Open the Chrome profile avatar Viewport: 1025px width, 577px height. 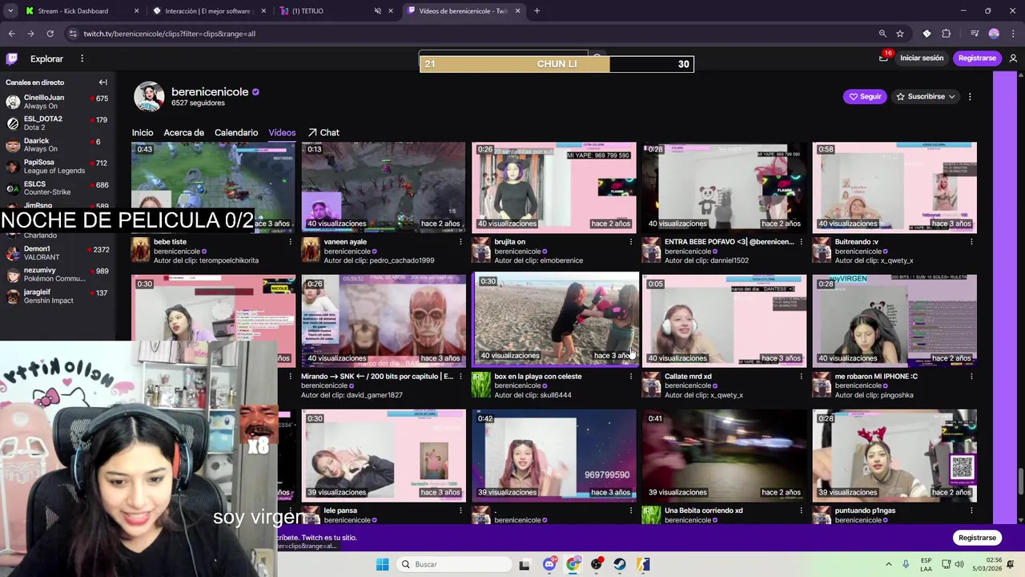[x=994, y=34]
